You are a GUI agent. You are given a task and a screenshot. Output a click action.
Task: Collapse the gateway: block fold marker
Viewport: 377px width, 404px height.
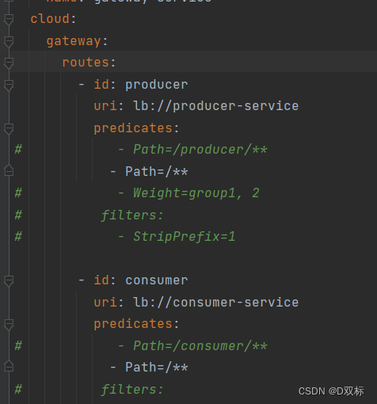coord(9,41)
